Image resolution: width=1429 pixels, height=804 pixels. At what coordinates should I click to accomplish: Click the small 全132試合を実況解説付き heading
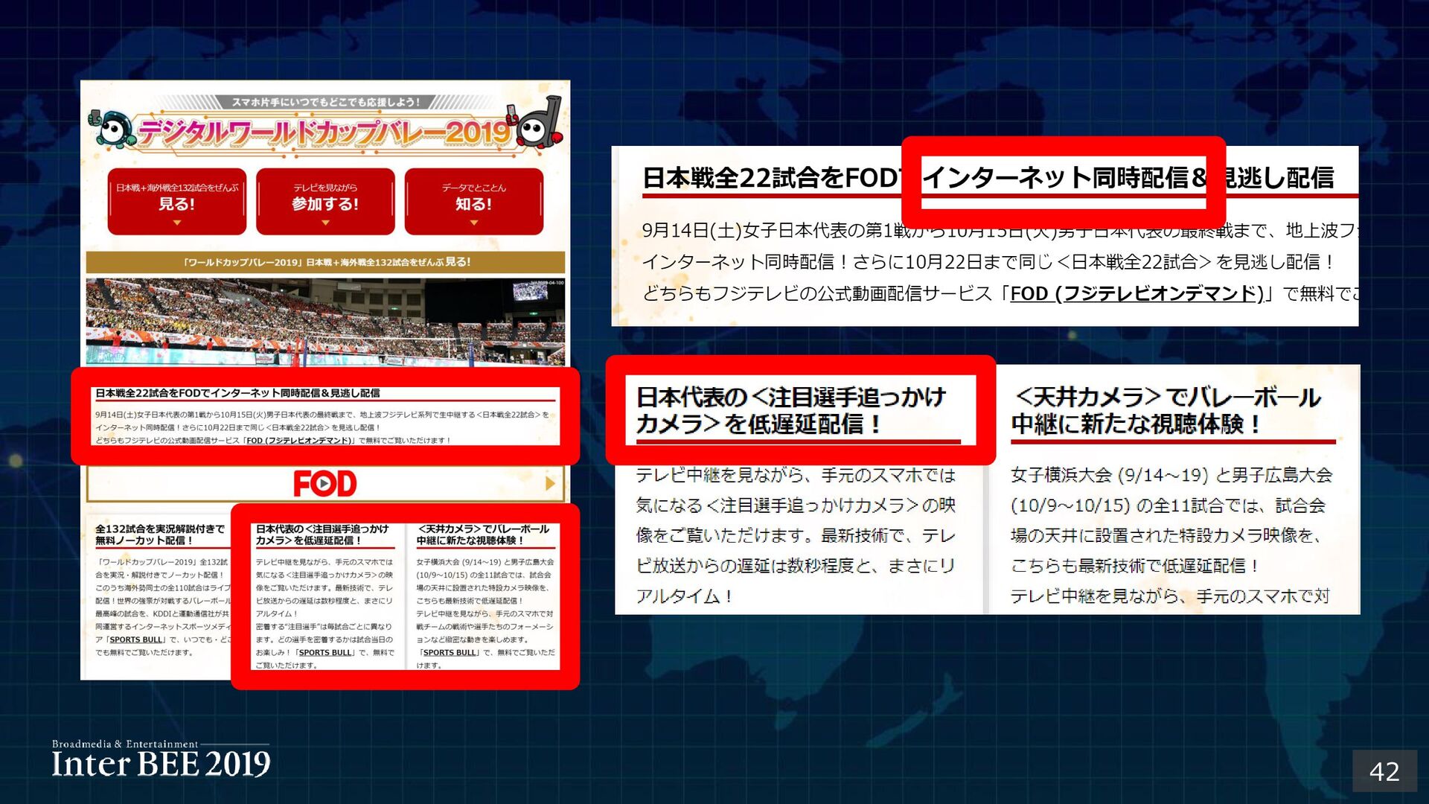pos(159,535)
